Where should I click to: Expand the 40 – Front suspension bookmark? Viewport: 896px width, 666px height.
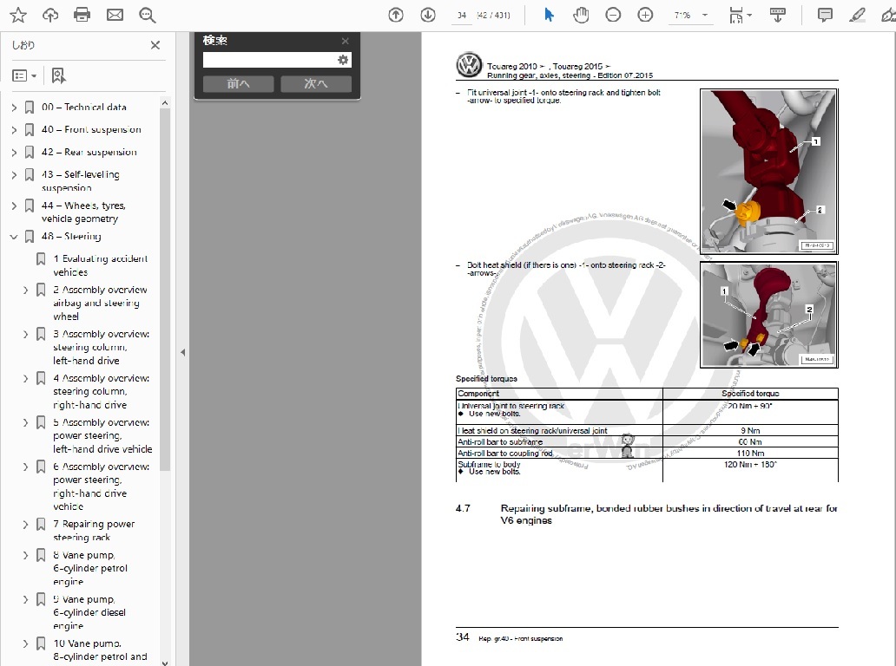coord(14,130)
